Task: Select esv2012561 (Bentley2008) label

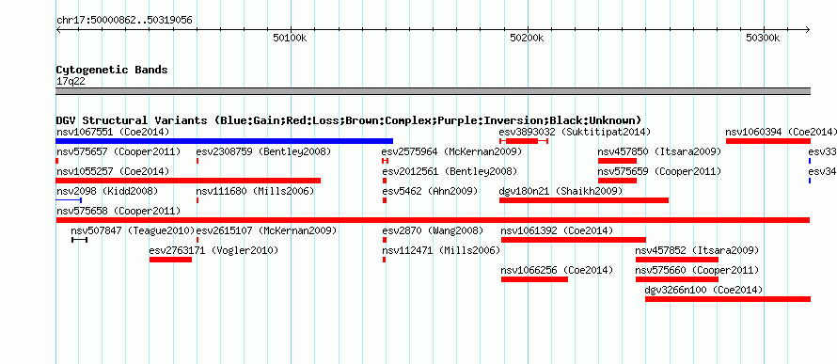Action: point(450,171)
